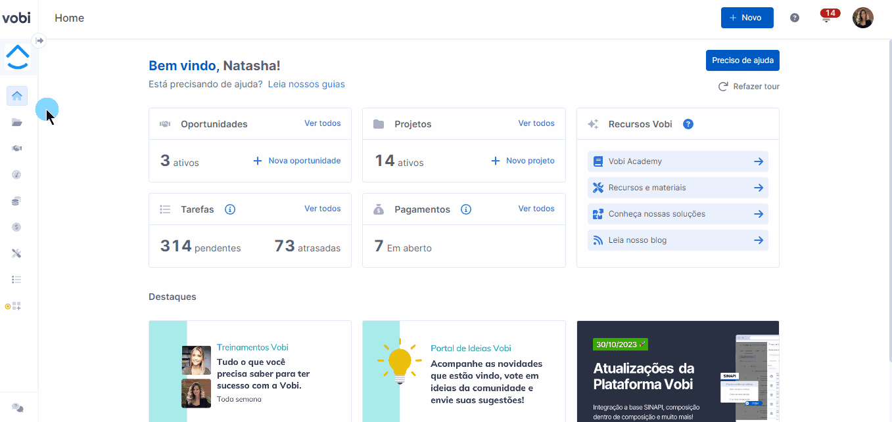The image size is (892, 422).
Task: Open the company logo tile in sidebar
Action: [x=18, y=58]
